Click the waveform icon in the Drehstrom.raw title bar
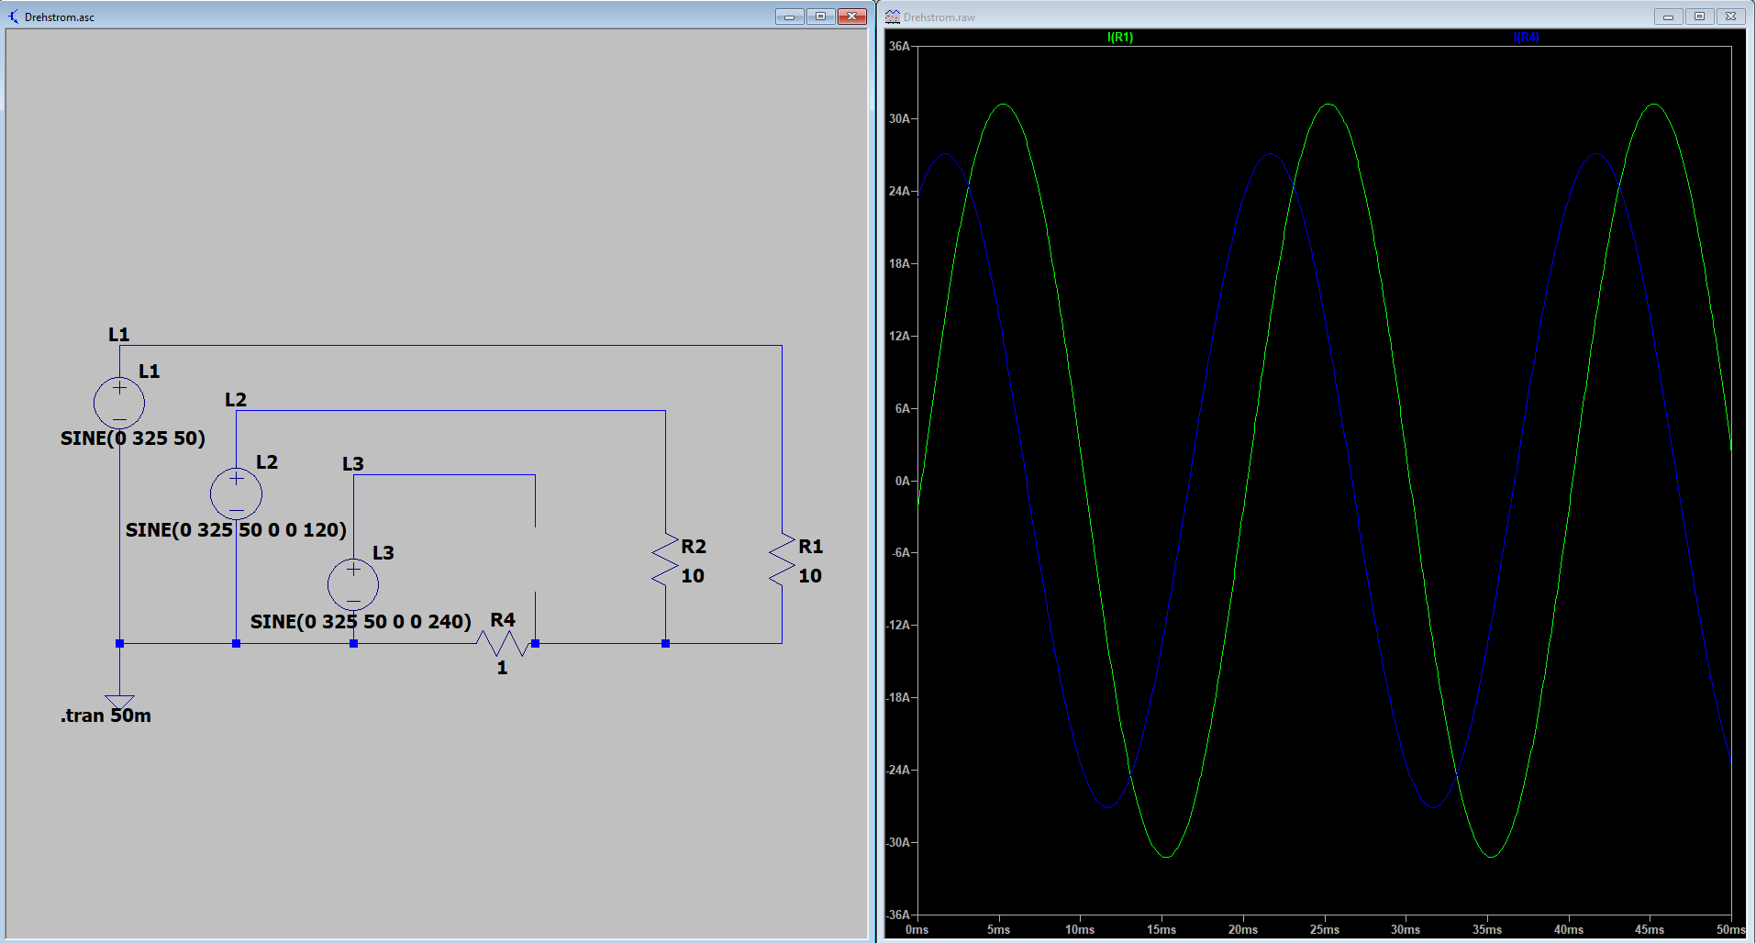 click(x=893, y=17)
